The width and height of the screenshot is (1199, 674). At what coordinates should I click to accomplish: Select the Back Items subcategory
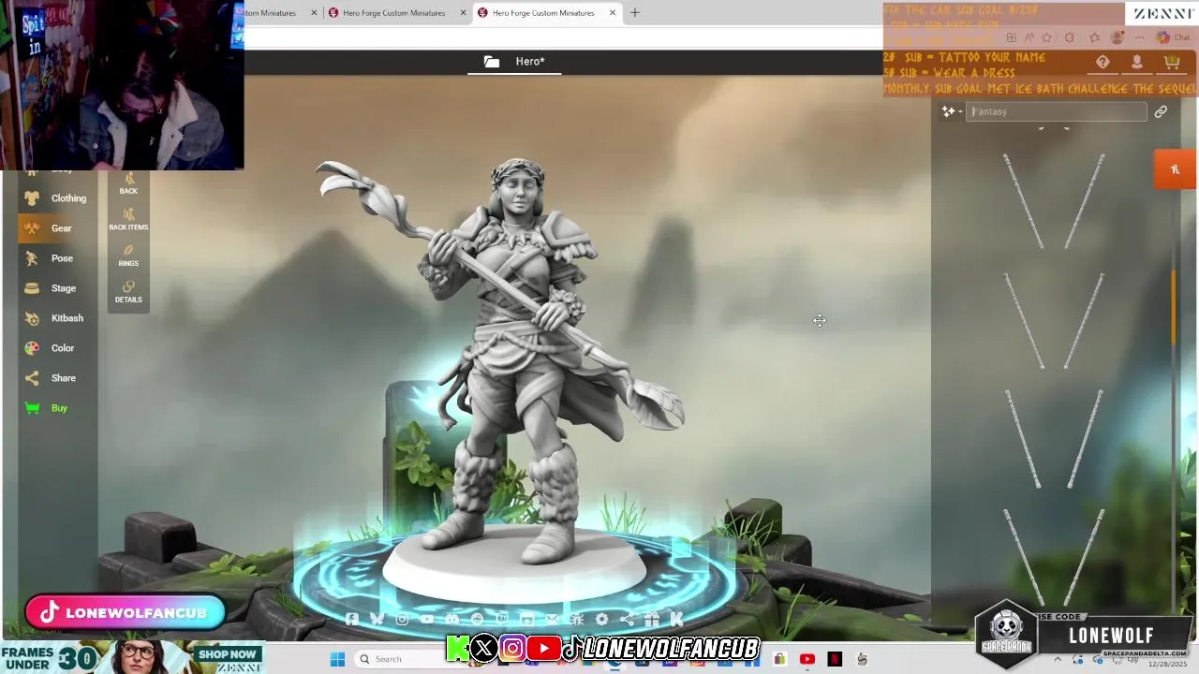128,219
